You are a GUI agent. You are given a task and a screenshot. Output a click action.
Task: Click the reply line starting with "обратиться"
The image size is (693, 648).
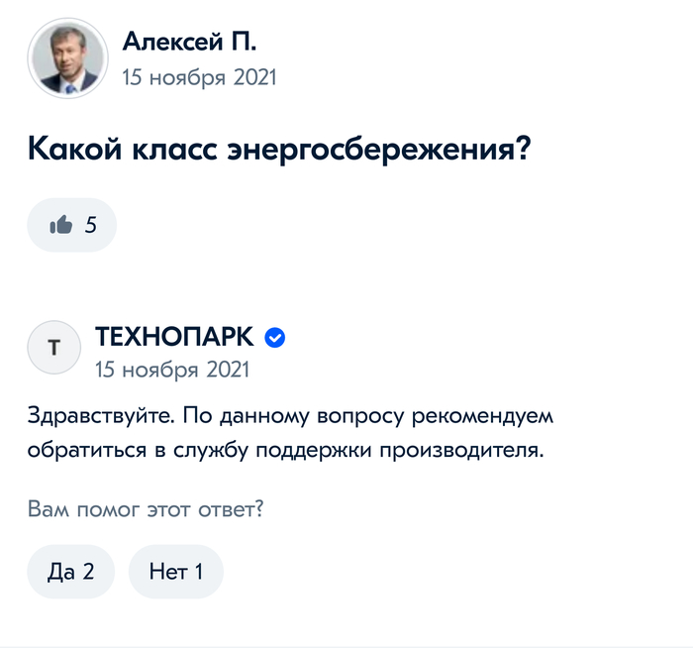click(x=286, y=450)
